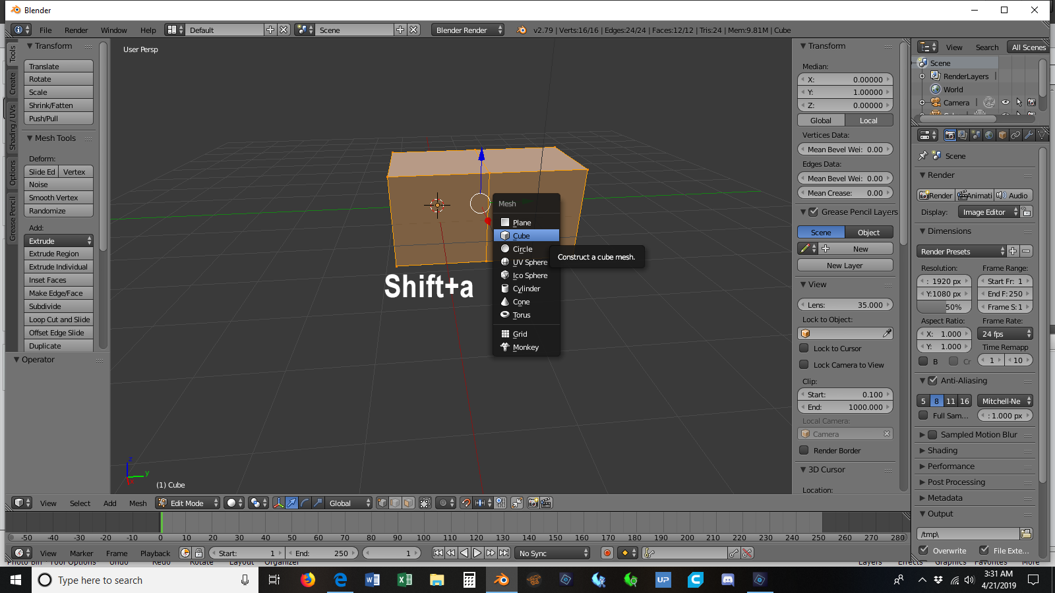Select face select mode icon
This screenshot has height=593, width=1055.
pos(408,503)
